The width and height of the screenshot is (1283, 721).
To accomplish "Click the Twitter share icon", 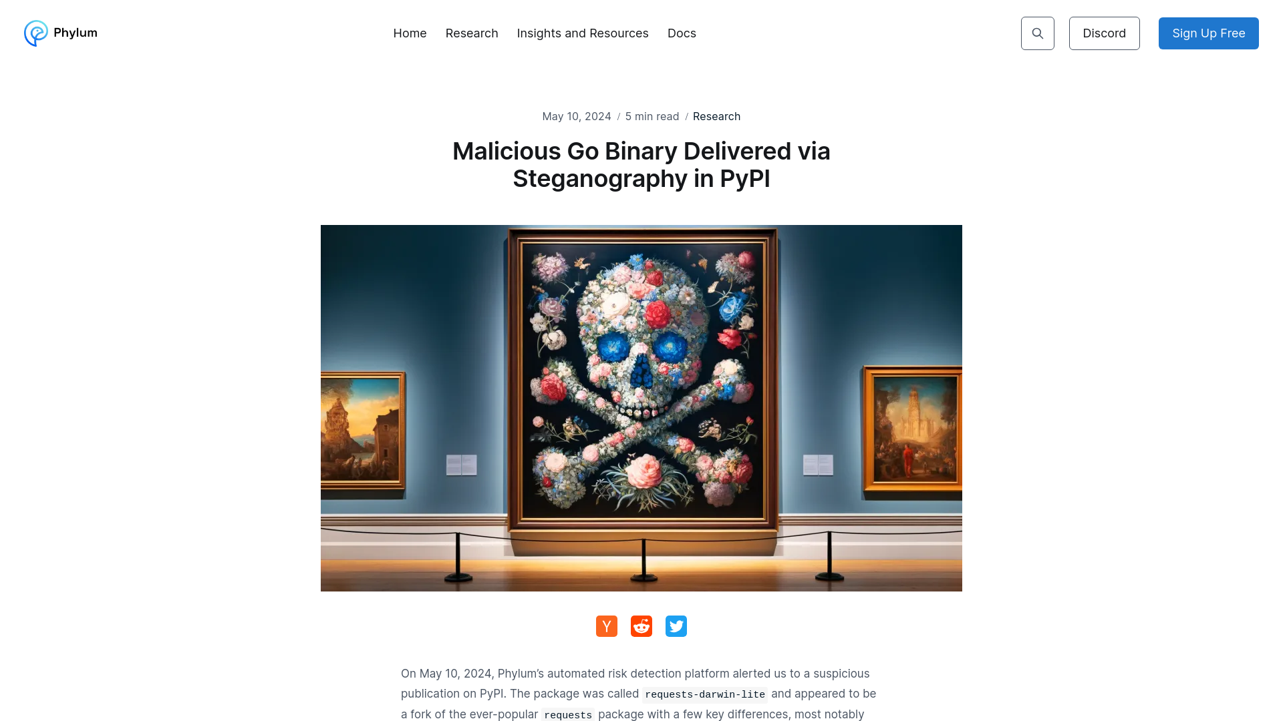I will coord(676,626).
